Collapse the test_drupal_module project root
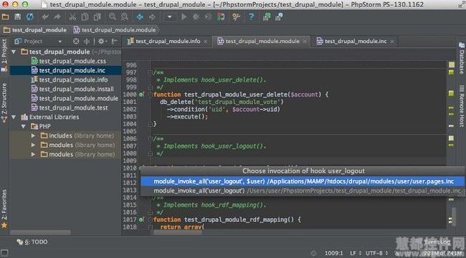466x258 pixels. coord(14,52)
